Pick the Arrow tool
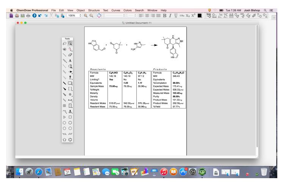 [70, 72]
